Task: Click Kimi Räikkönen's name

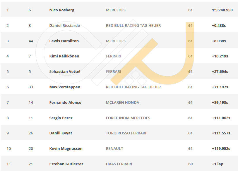Action: pos(64,56)
